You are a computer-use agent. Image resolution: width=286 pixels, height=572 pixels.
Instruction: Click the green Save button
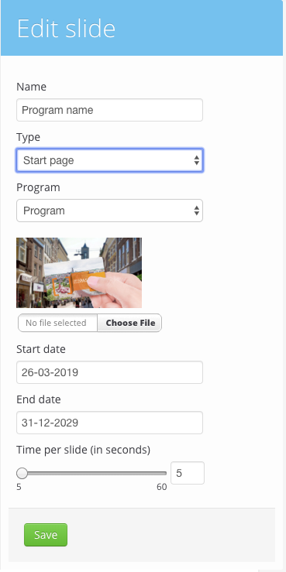coord(46,535)
